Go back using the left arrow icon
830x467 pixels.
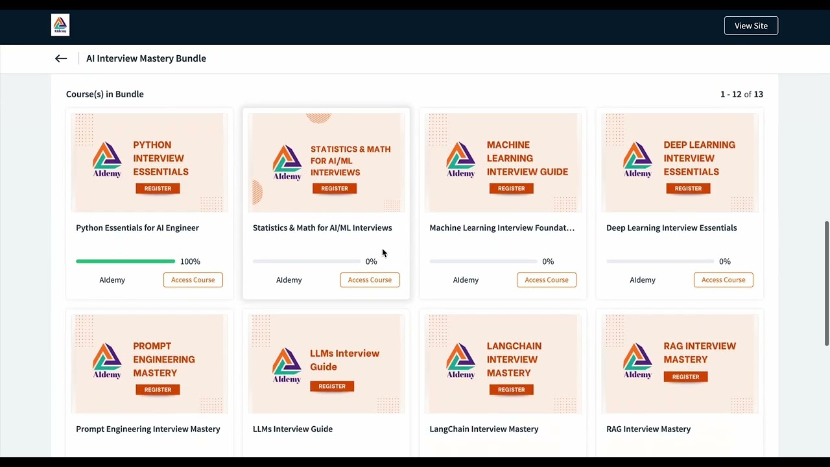[x=61, y=58]
